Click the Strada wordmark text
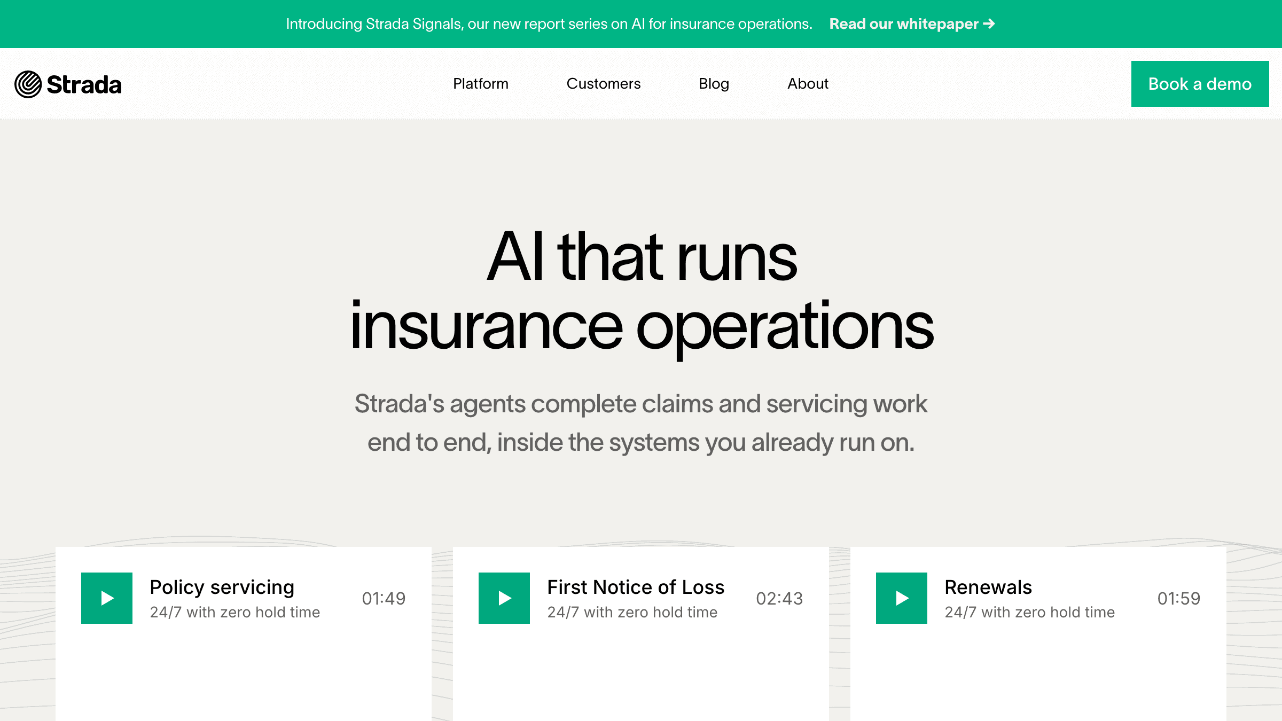Screen dimensions: 1282x721 (84, 84)
